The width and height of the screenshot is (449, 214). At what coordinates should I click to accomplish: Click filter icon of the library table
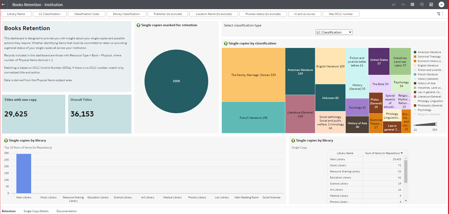click(x=293, y=141)
